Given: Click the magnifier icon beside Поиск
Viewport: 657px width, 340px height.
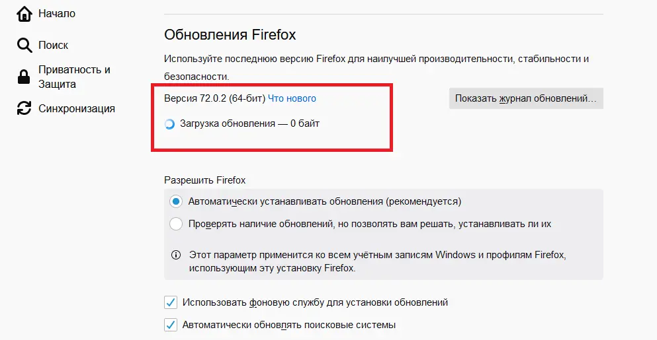Looking at the screenshot, I should click(24, 45).
